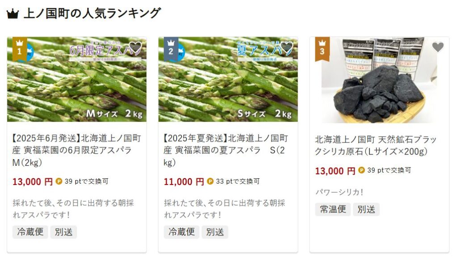Favorite the 6月限定アスパラ item with the heart icon
Screen dimensions: 458x261
pos(135,47)
